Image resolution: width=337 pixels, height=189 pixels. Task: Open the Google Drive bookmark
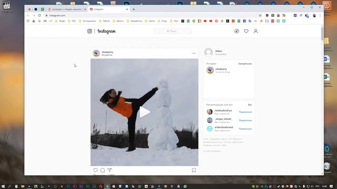[34, 21]
